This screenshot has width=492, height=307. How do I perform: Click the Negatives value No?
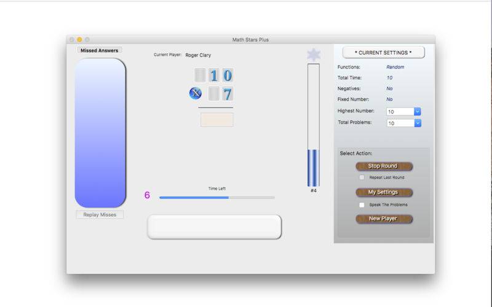coord(389,88)
